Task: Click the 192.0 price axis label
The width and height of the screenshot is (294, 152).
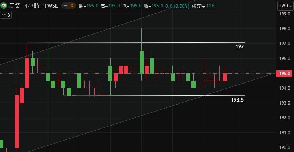Action: click(284, 118)
